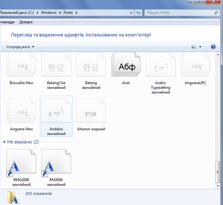The width and height of the screenshot is (223, 205).
Task: Click the RMG2000 звичайний label
Action: 21,182
